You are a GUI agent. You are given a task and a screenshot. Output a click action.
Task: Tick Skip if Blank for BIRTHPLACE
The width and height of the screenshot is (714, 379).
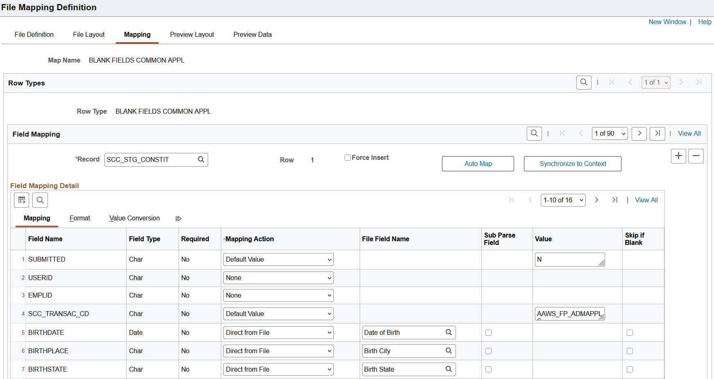[x=630, y=351]
